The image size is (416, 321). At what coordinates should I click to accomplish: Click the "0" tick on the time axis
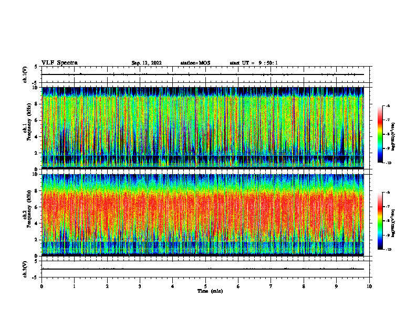41,286
